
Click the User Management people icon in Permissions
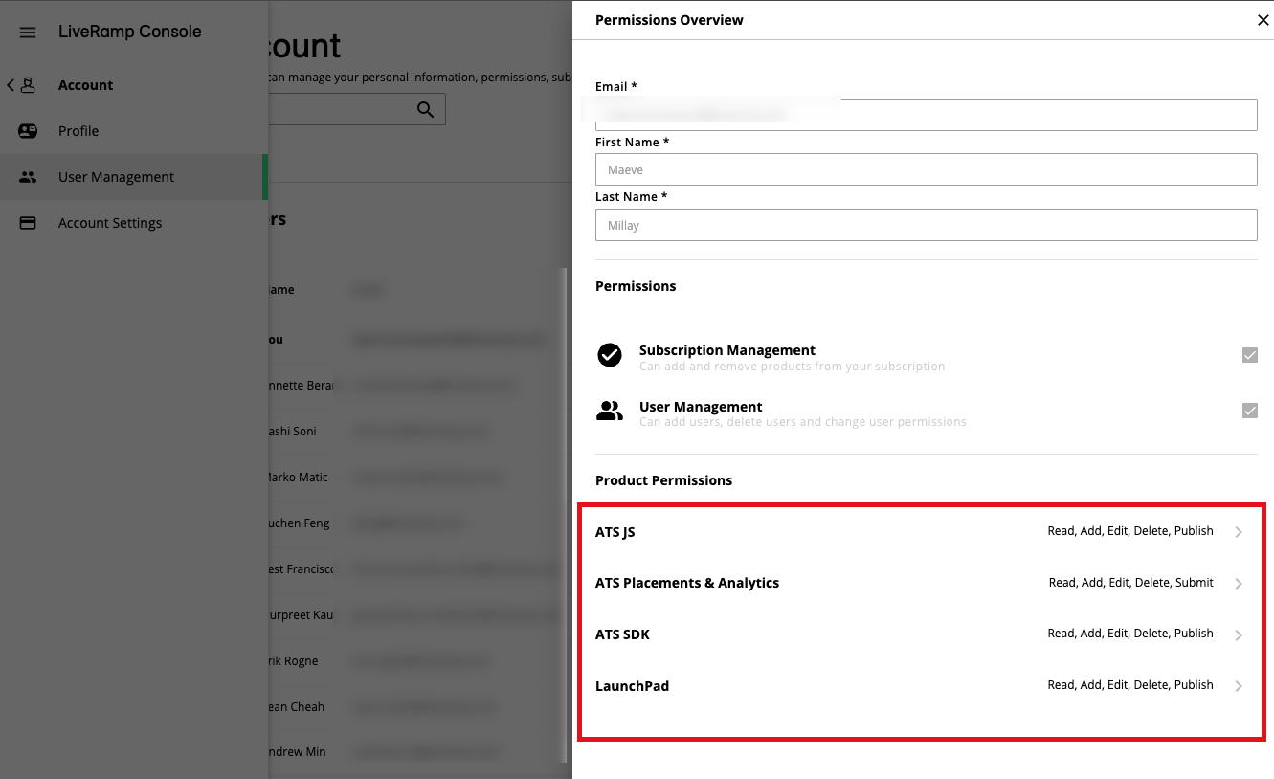pyautogui.click(x=610, y=411)
